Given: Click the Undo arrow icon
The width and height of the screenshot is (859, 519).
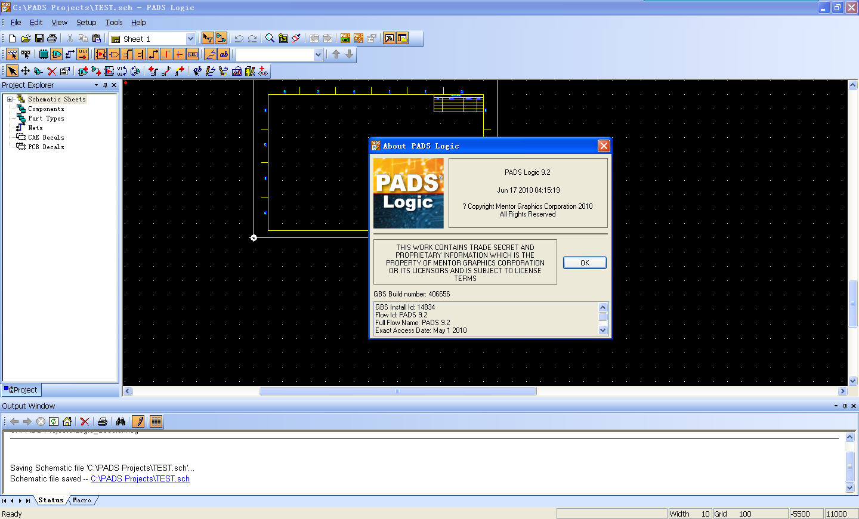Looking at the screenshot, I should point(239,38).
